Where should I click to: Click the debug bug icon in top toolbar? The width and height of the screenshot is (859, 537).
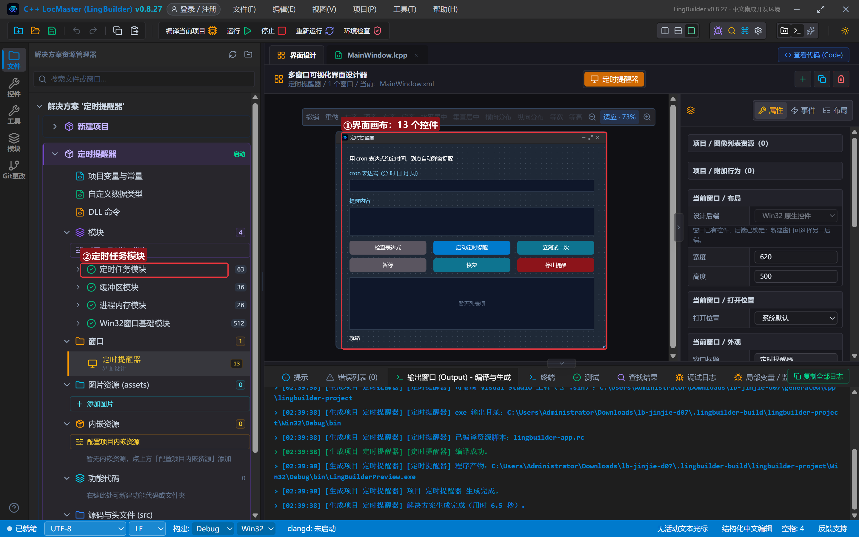tap(718, 31)
